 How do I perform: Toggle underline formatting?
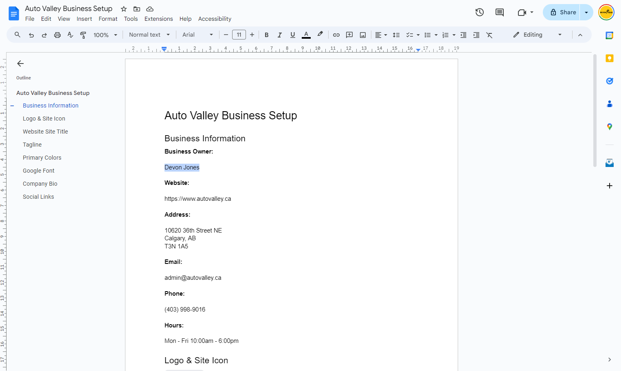293,35
